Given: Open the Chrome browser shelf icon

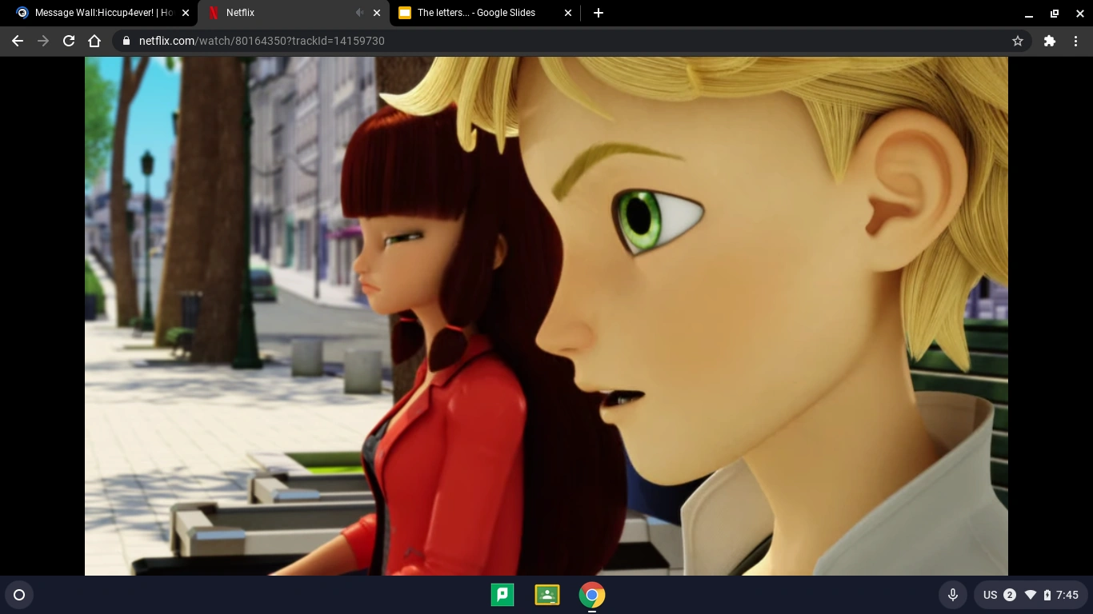Looking at the screenshot, I should (x=591, y=595).
